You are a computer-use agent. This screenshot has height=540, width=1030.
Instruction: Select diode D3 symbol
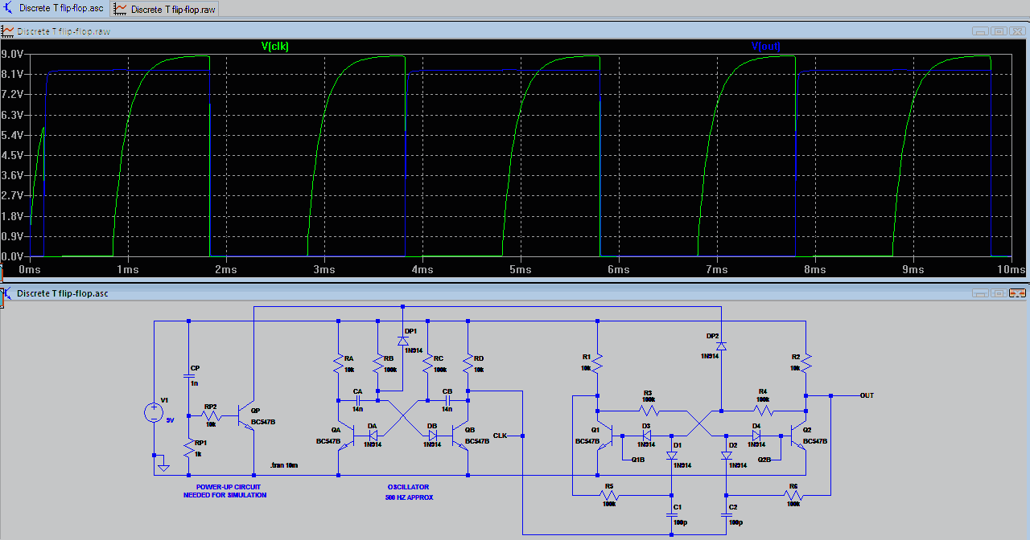(x=647, y=436)
